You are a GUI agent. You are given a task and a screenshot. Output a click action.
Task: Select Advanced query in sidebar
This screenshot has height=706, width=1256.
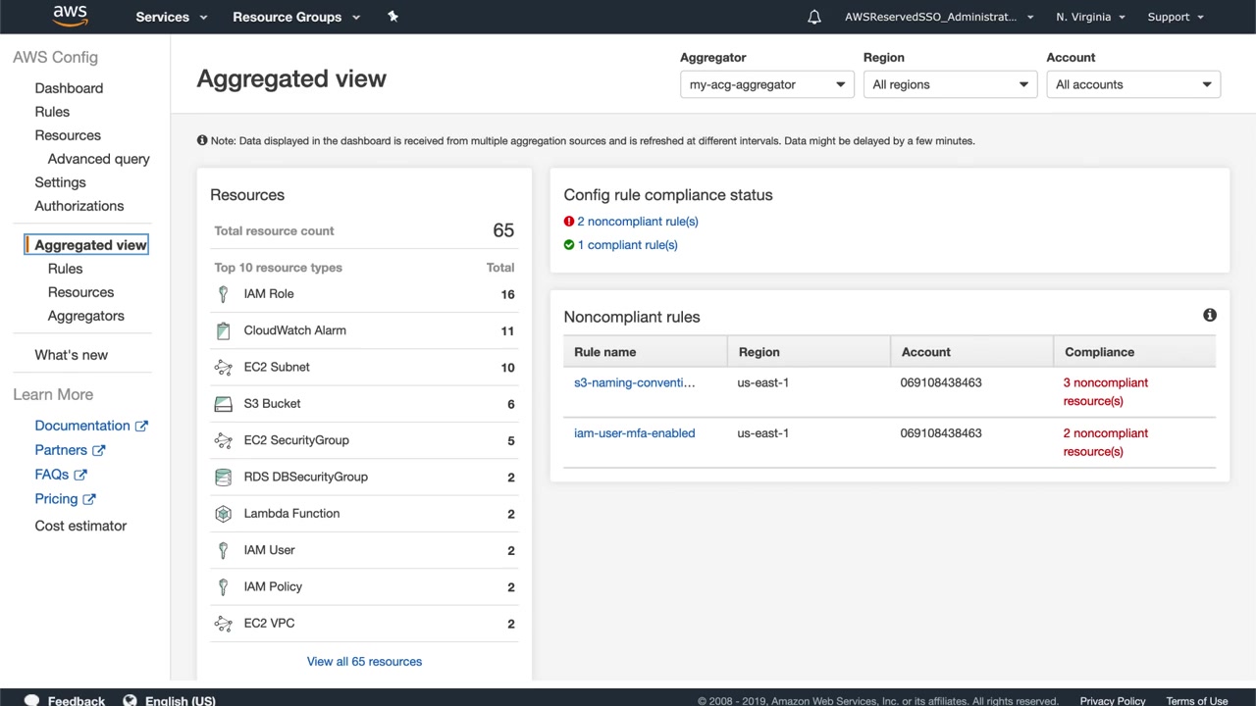click(98, 159)
